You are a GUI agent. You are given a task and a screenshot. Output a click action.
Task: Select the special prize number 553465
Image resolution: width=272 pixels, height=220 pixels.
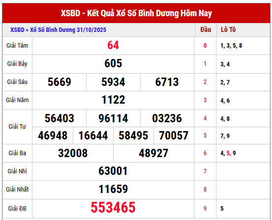coord(113,207)
